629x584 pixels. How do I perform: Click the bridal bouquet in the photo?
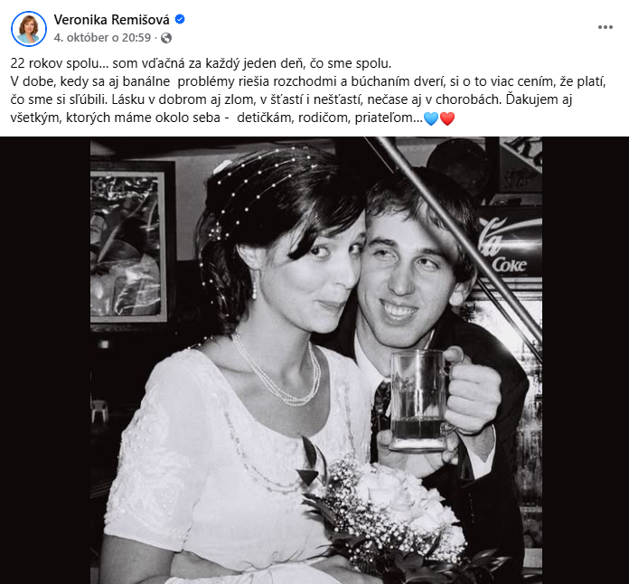click(x=391, y=518)
